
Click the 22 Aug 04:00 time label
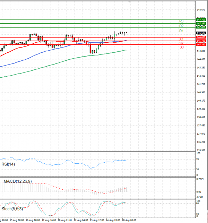[x=81, y=220]
